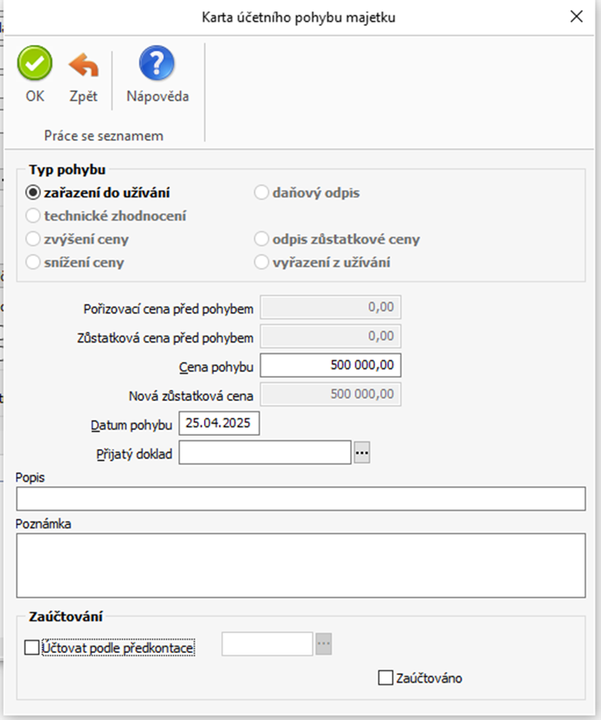
Task: Click into the Popis text field
Action: pyautogui.click(x=300, y=499)
